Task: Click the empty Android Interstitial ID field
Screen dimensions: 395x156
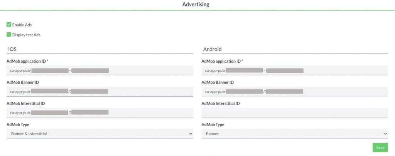Action: 294,113
